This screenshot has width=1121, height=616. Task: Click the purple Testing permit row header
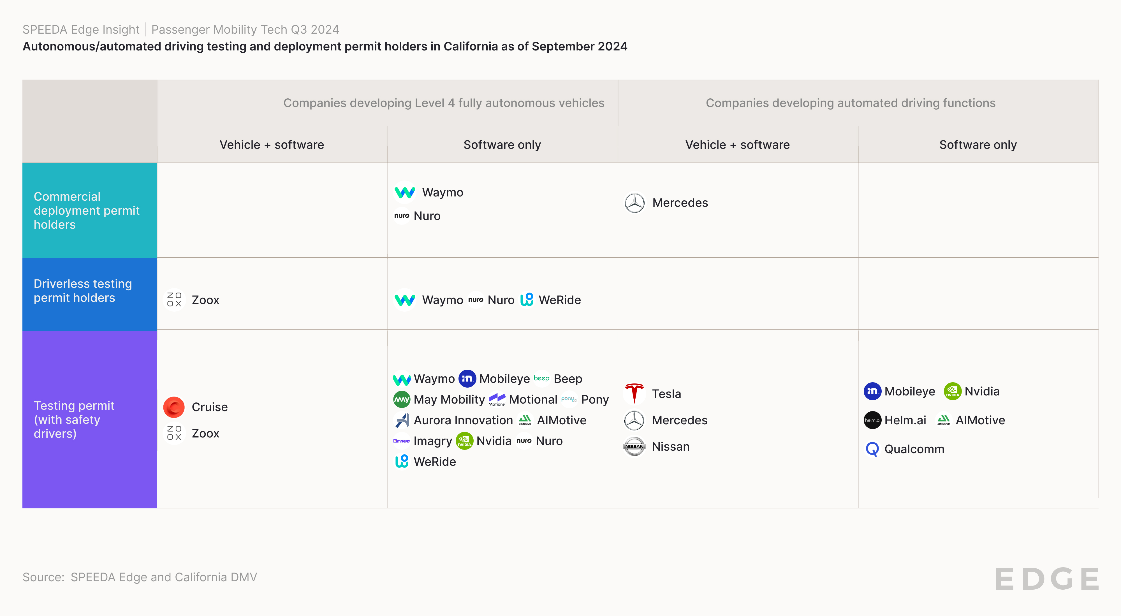tap(90, 419)
